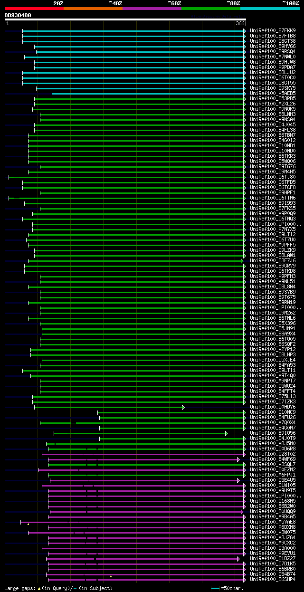Select hit label UniRef100_B7FIB8

tap(273, 36)
